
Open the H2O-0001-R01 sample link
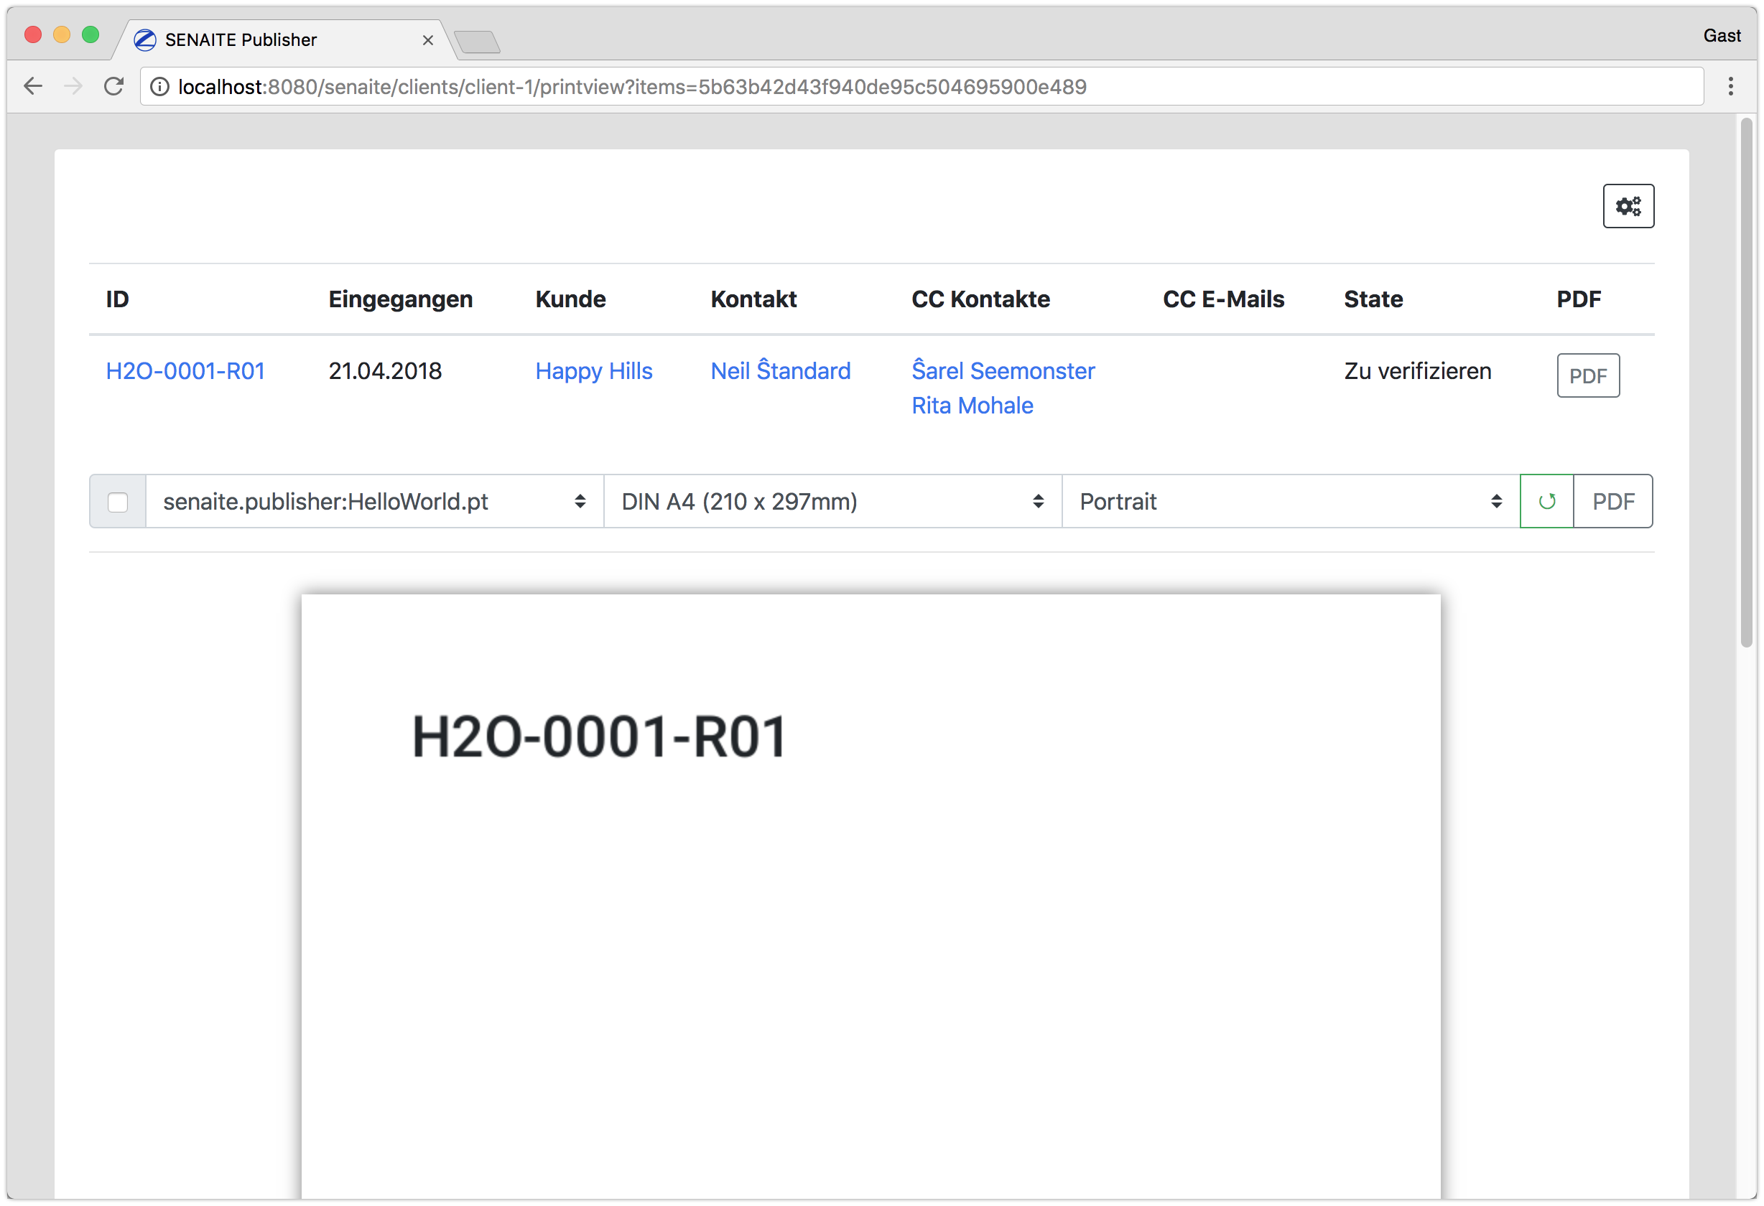tap(185, 371)
